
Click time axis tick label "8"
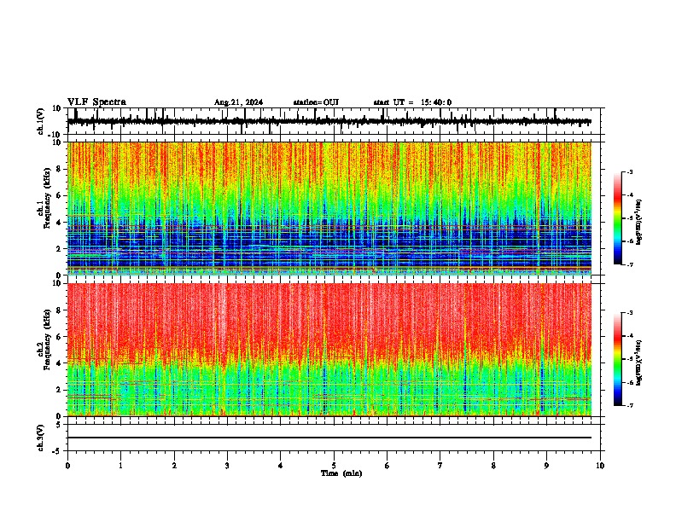point(493,466)
